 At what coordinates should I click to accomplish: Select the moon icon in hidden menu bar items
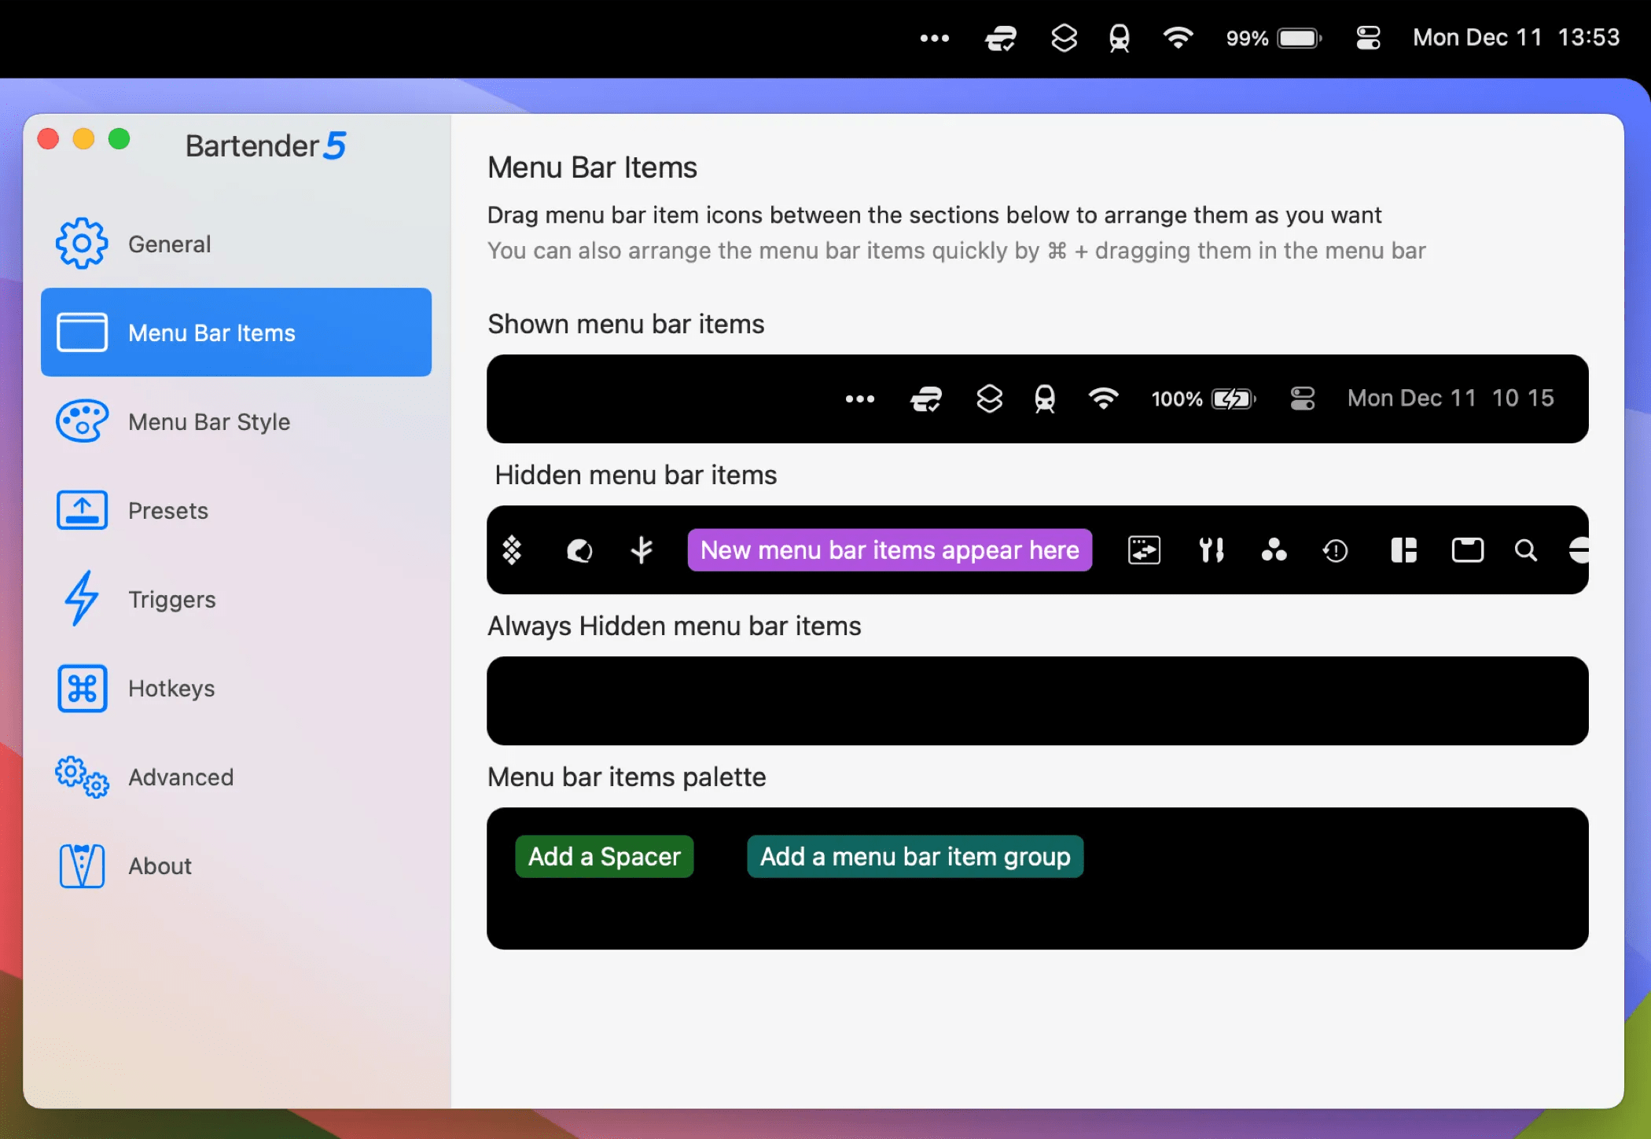click(579, 550)
